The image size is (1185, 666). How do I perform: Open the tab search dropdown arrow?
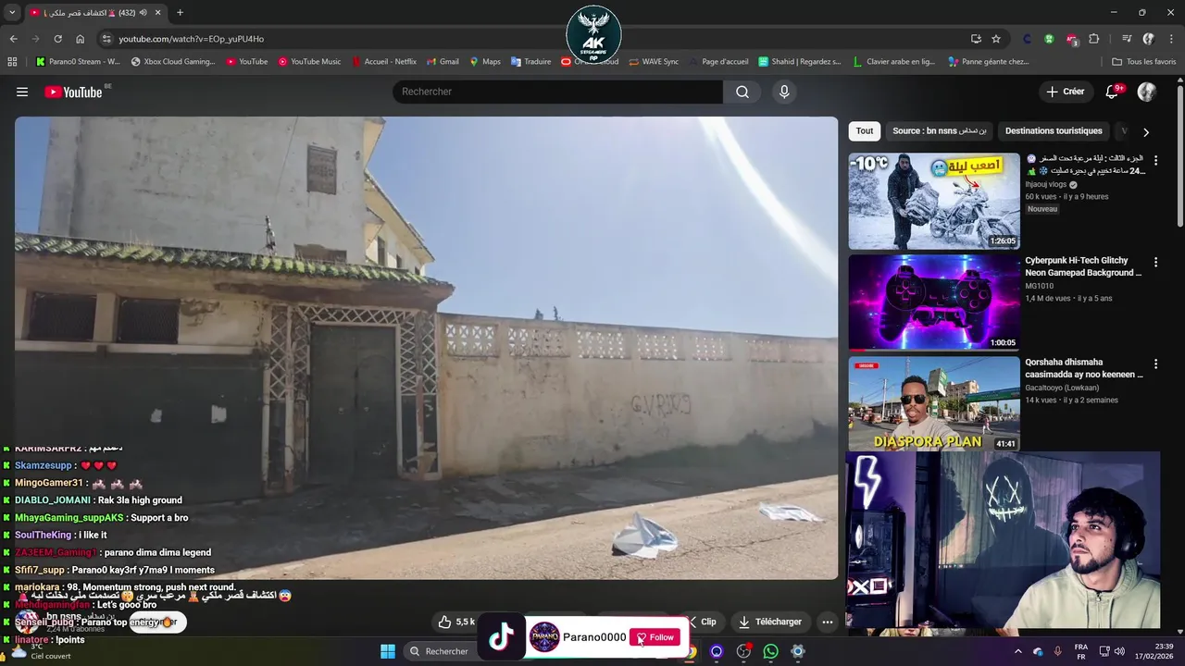[x=12, y=12]
